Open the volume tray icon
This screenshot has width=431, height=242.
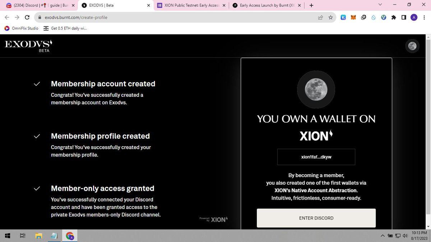[x=405, y=236]
